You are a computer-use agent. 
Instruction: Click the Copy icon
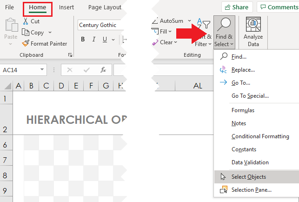(x=26, y=33)
